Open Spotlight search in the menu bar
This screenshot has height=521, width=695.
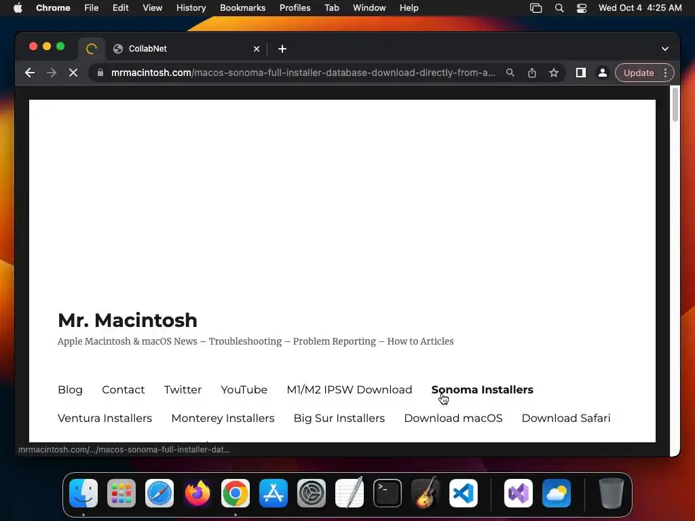coord(559,8)
